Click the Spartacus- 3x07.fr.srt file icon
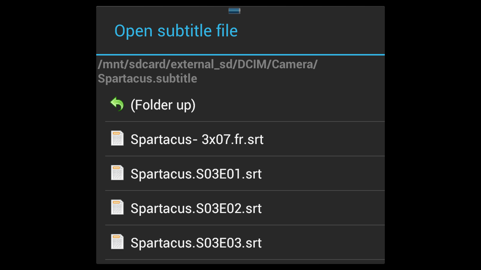This screenshot has height=270, width=481. pyautogui.click(x=117, y=138)
